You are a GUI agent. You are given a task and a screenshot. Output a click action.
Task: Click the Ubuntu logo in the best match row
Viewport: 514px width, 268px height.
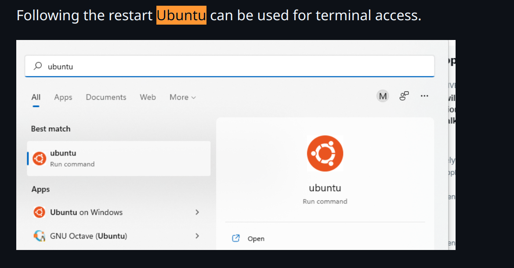point(40,159)
